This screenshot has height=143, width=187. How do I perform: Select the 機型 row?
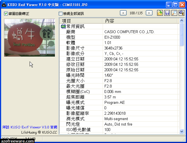(119, 37)
